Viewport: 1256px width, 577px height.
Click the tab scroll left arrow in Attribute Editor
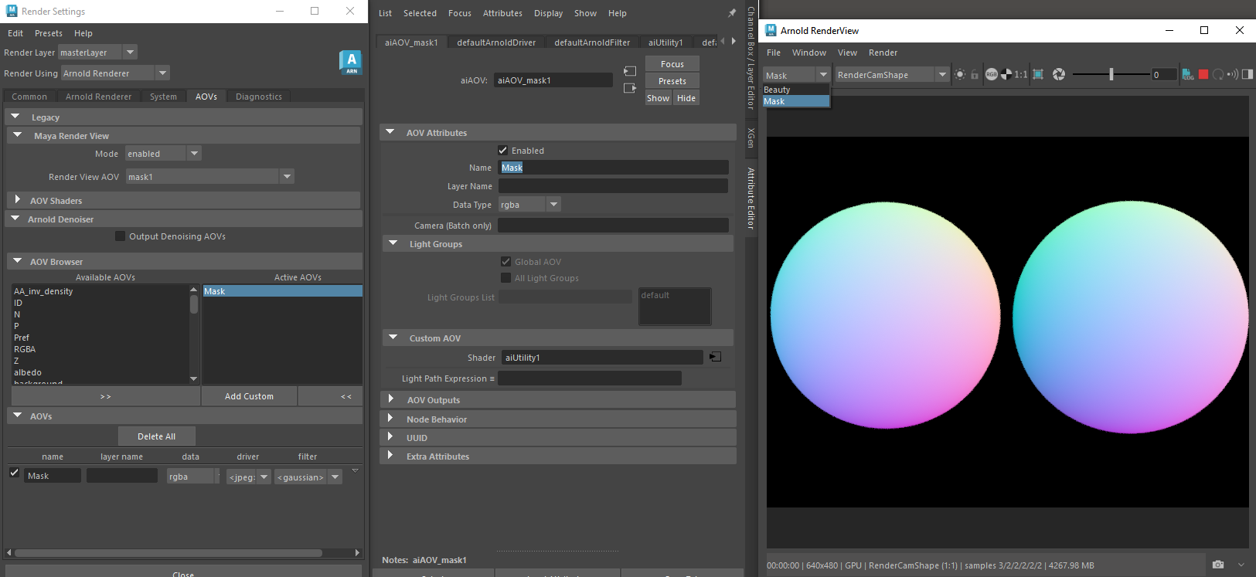(723, 41)
